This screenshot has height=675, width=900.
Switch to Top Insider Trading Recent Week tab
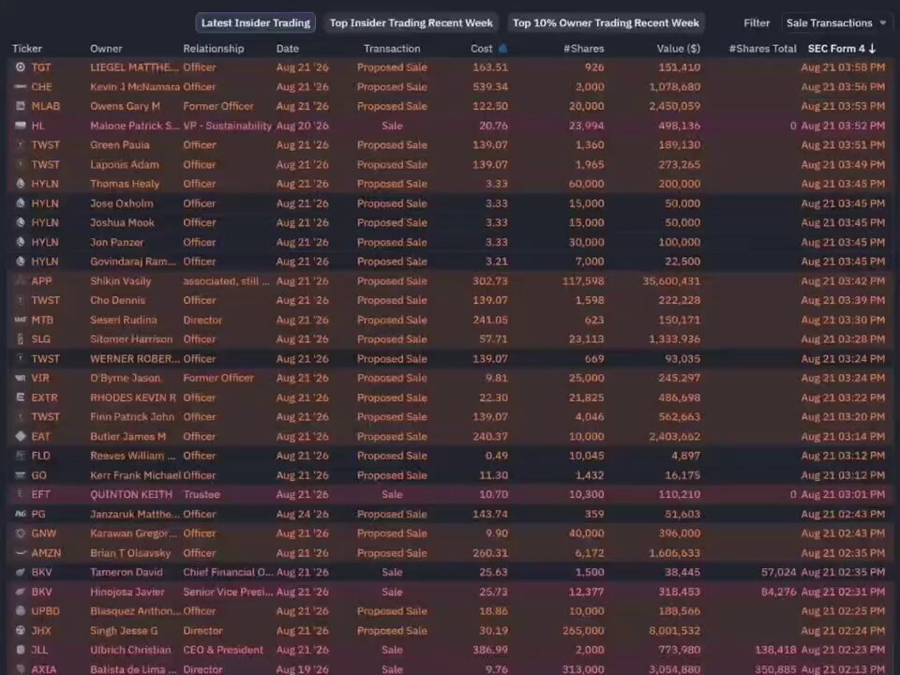[411, 22]
